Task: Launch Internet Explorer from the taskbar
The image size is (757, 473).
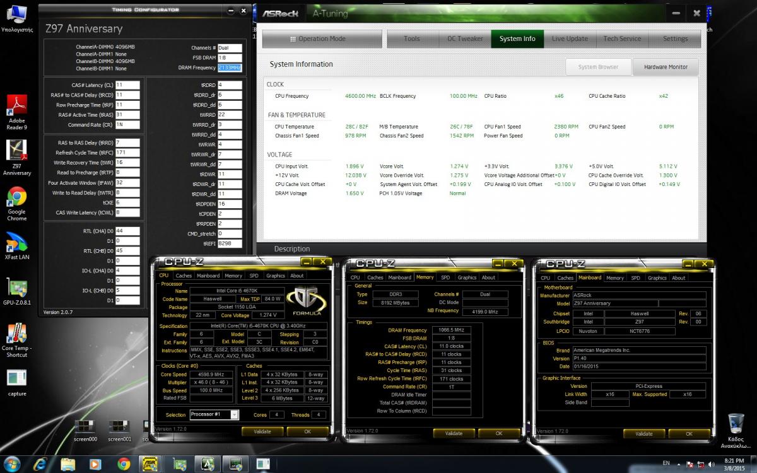Action: pyautogui.click(x=41, y=464)
